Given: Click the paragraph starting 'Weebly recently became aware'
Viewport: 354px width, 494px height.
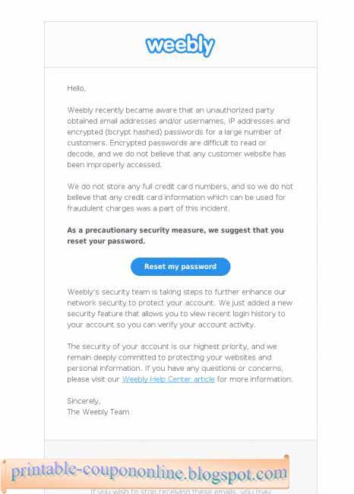Looking at the screenshot, I should click(x=179, y=138).
